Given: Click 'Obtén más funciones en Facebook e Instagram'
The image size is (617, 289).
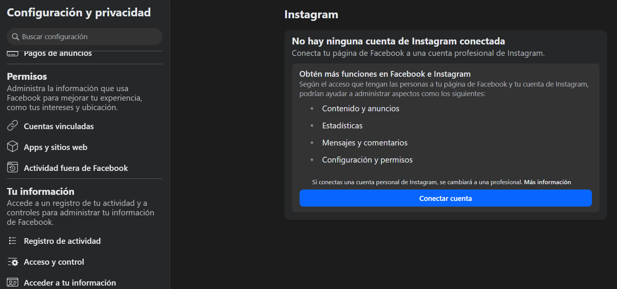Looking at the screenshot, I should 385,74.
